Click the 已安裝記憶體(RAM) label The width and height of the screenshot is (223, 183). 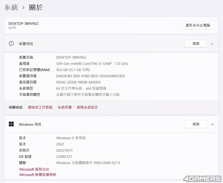pos(34,70)
